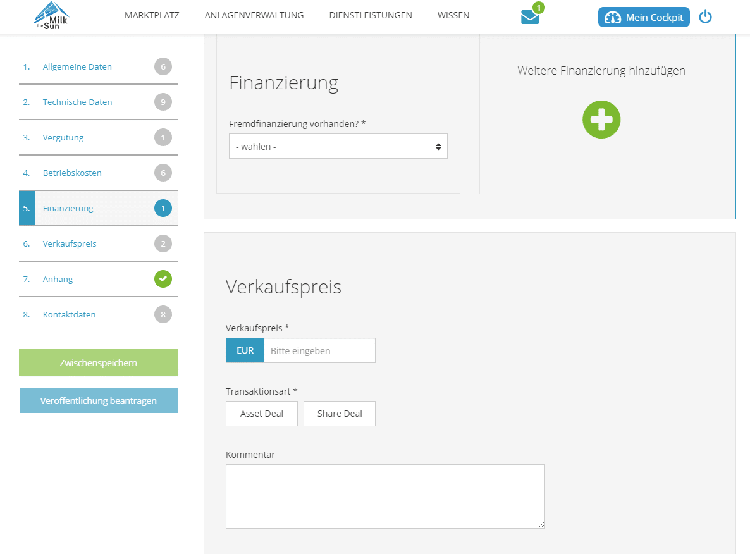The image size is (750, 554).
Task: Click Veröffentlichung beantragen button
Action: 99,401
